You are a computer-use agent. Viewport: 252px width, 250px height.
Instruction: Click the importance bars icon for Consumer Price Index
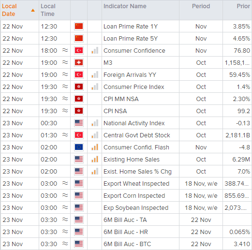(x=95, y=87)
